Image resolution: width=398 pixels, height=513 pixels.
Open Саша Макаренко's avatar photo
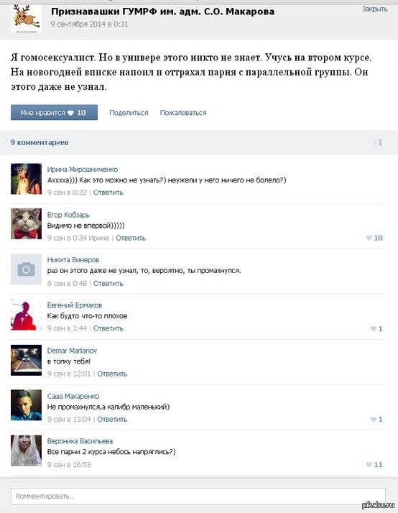coord(26,405)
